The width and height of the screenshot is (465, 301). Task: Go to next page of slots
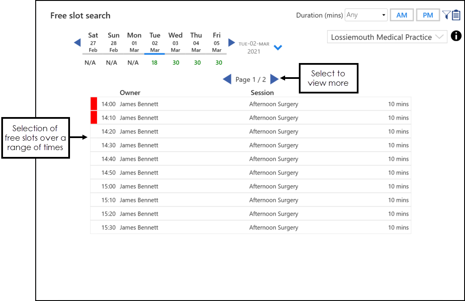274,79
